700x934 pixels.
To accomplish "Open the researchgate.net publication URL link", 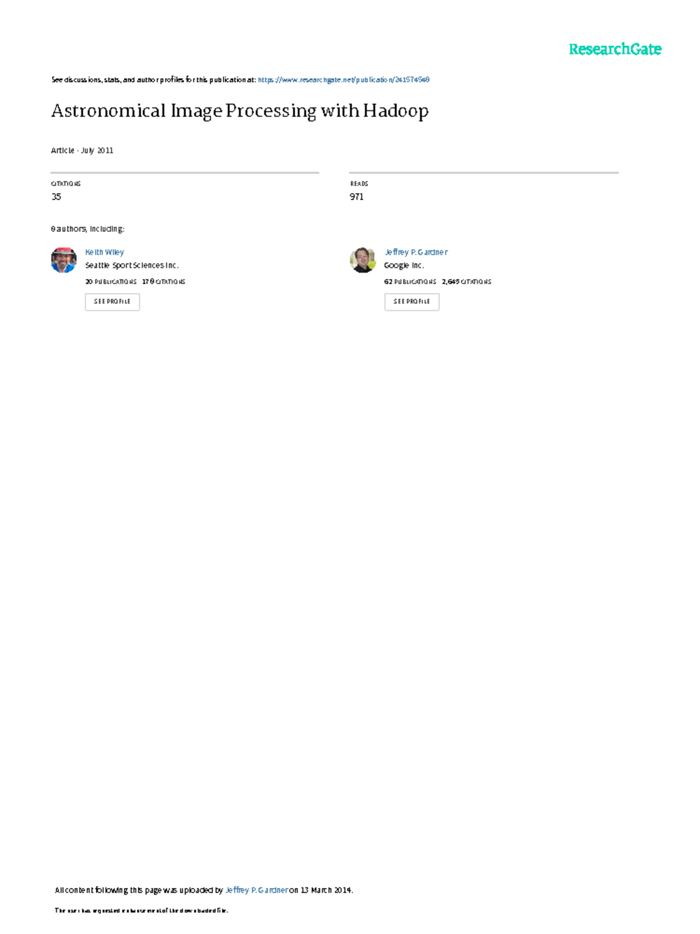I will coord(344,80).
